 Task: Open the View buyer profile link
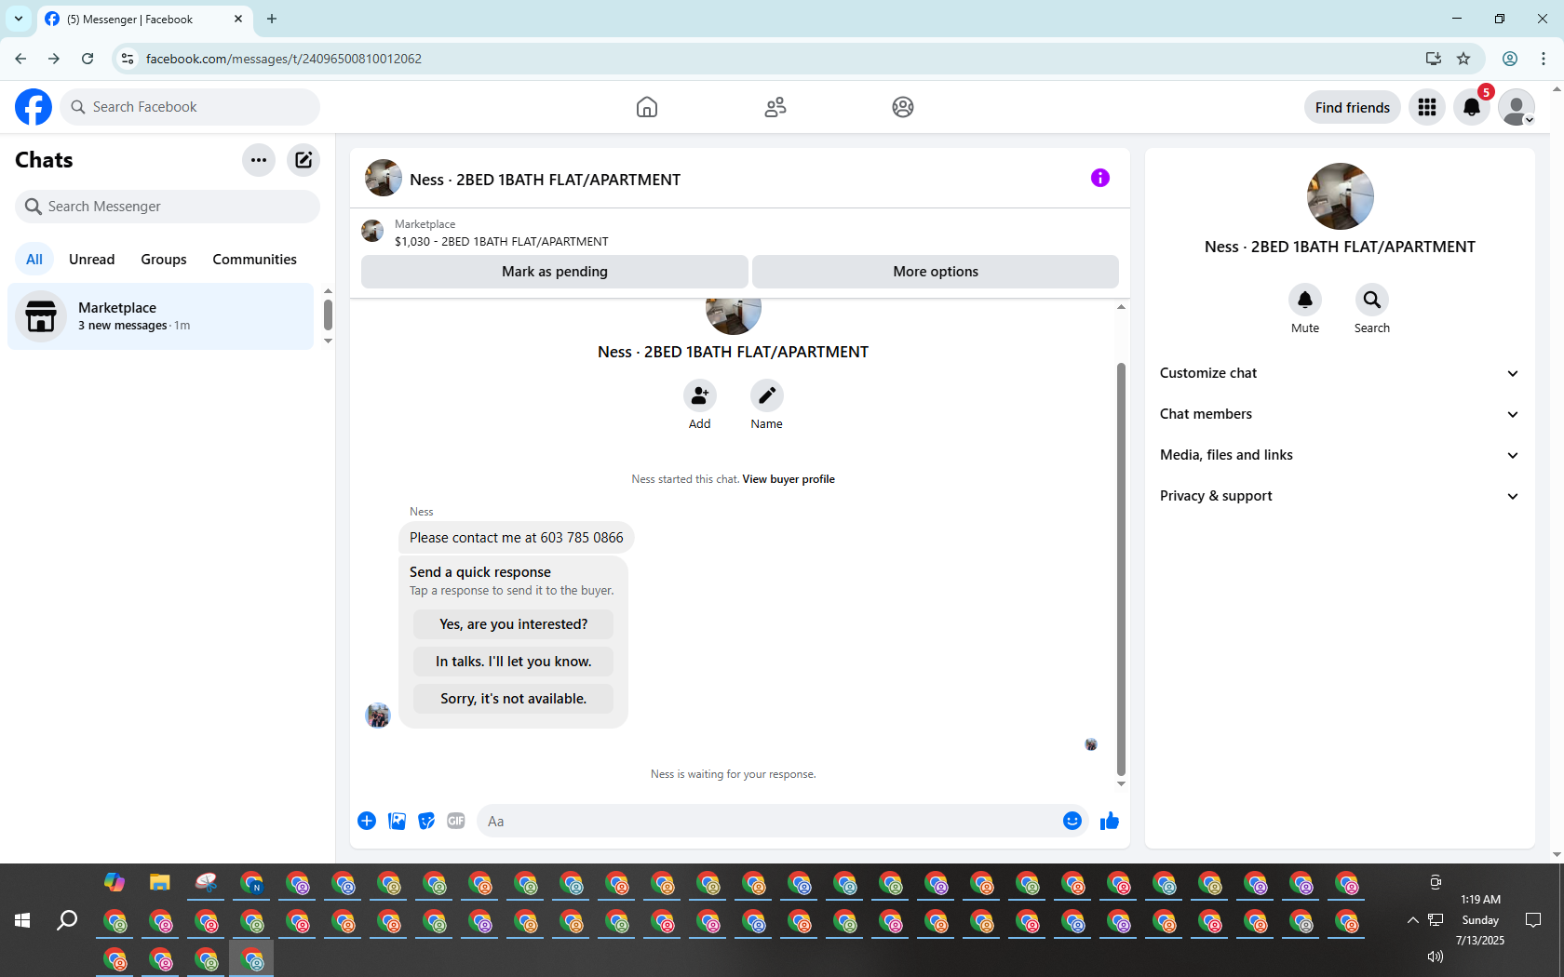[x=789, y=479]
